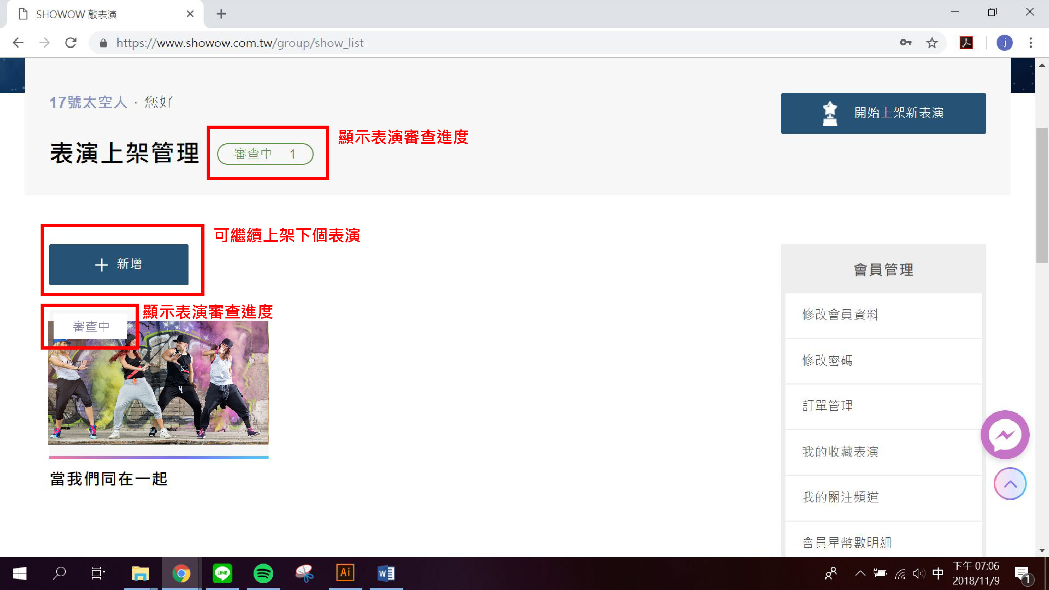Open the dance group show thumbnail
The image size is (1049, 590).
click(158, 383)
